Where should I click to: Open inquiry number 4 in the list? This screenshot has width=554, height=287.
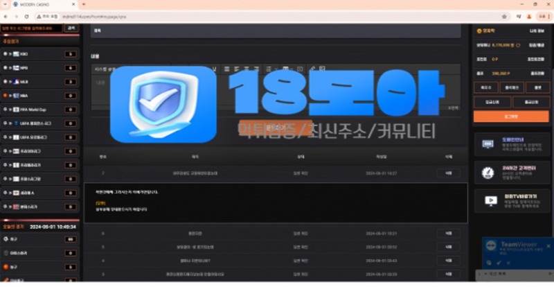tap(276, 261)
